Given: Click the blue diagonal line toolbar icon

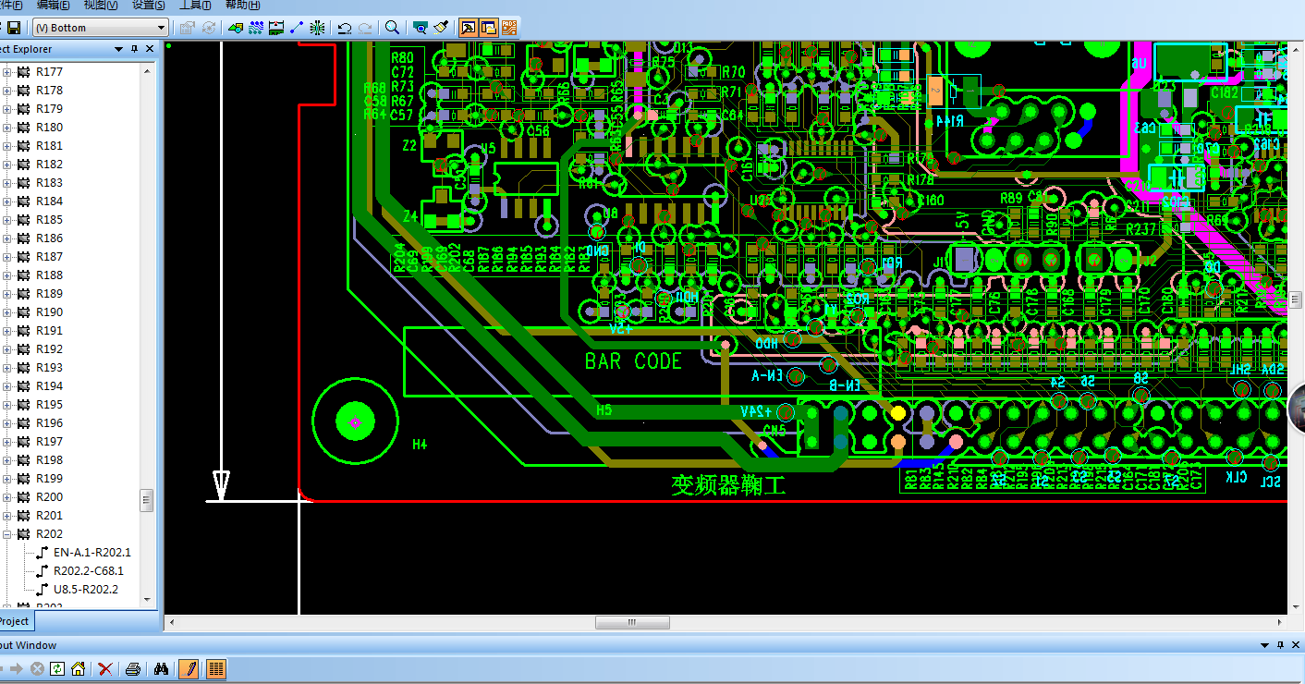Looking at the screenshot, I should 297,28.
